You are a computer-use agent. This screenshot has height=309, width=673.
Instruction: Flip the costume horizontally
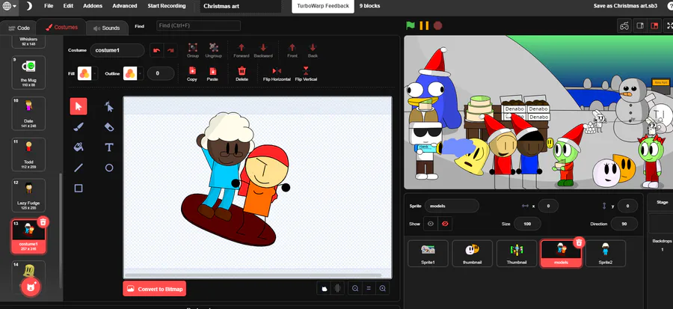(277, 74)
